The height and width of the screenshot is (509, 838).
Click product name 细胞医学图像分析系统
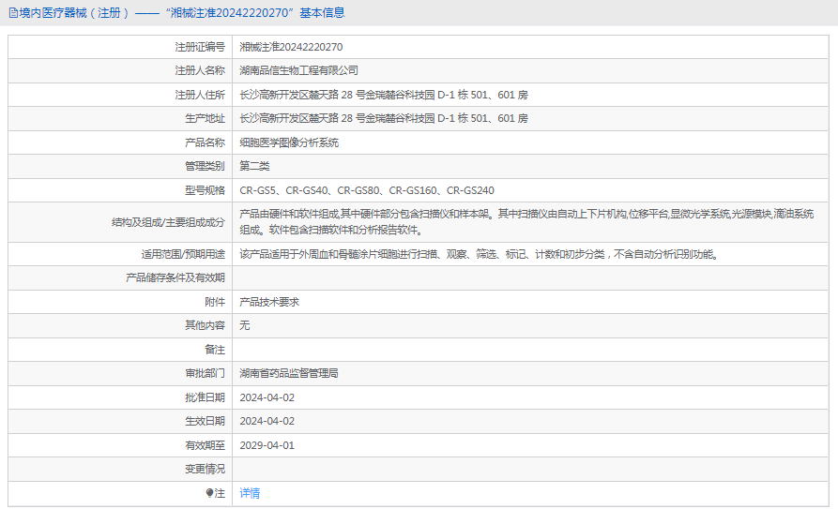pyautogui.click(x=289, y=142)
